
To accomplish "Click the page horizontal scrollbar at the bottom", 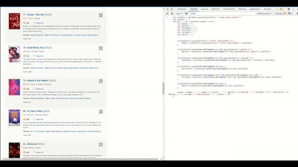I will (81, 159).
